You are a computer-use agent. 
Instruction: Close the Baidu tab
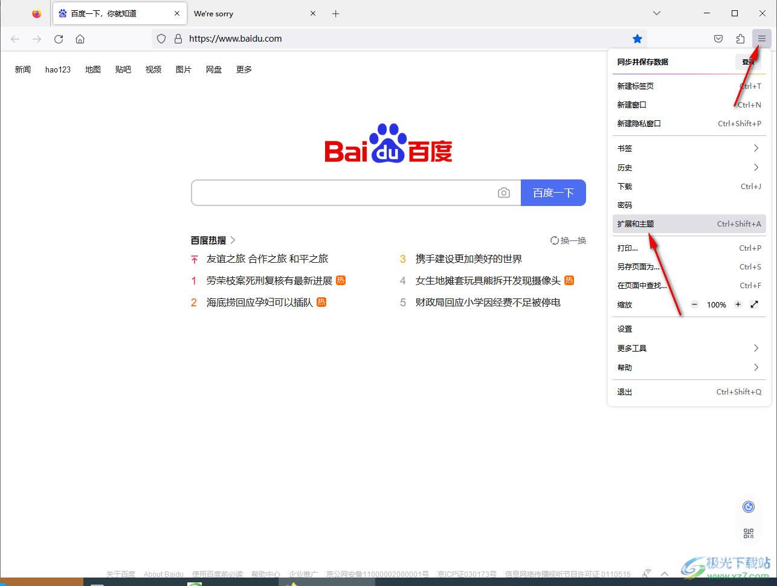177,13
